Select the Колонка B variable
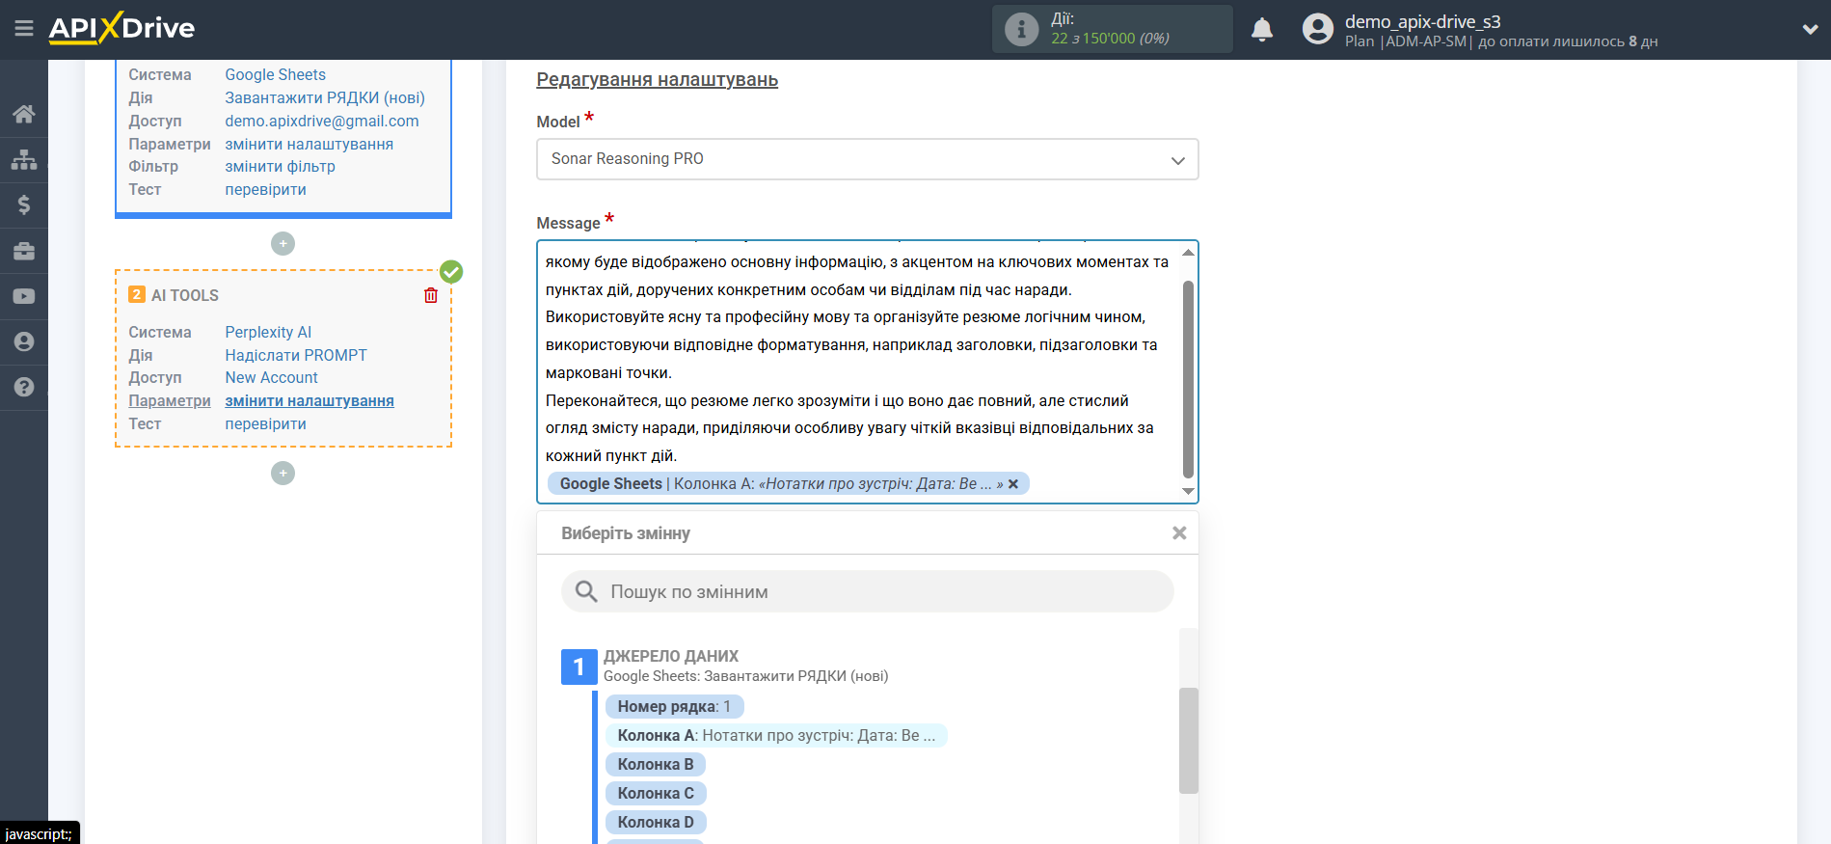1831x844 pixels. pos(655,764)
